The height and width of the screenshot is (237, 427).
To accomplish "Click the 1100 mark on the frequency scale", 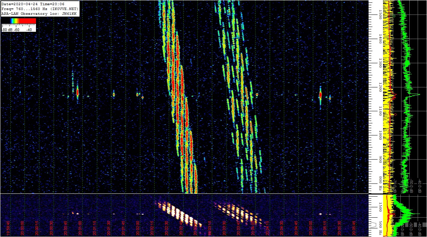I will [380, 111].
